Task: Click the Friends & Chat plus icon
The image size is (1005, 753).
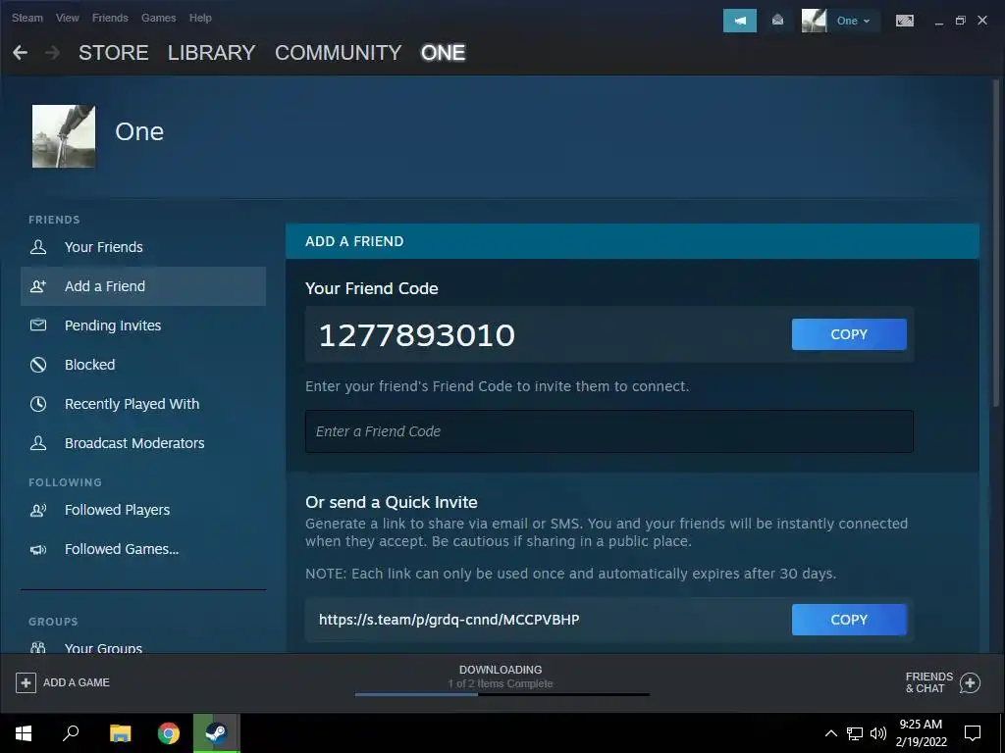Action: (970, 683)
